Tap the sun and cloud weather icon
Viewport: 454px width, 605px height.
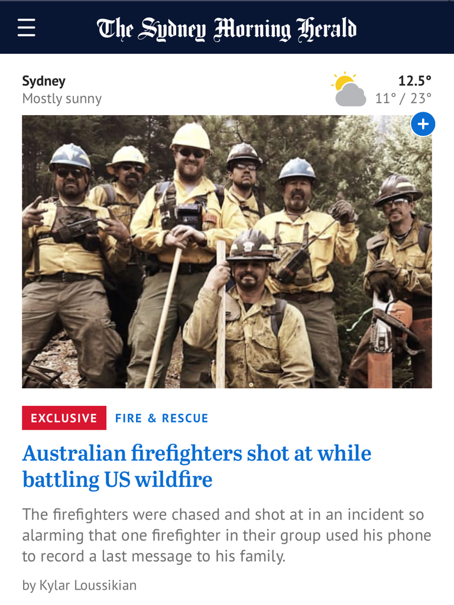[348, 89]
